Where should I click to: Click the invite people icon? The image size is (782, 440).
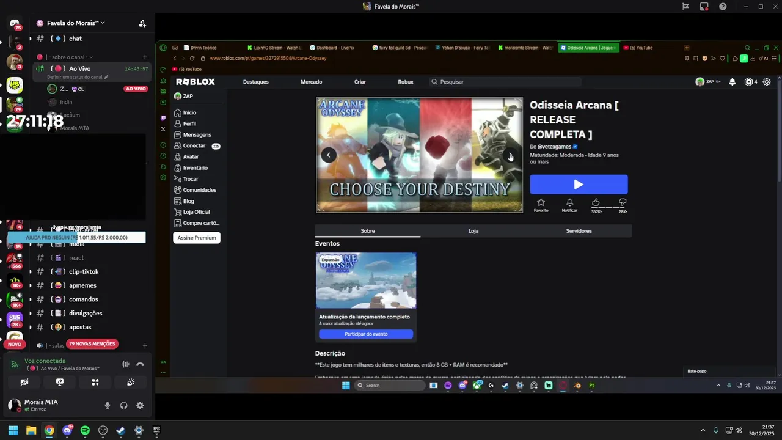[x=142, y=23]
